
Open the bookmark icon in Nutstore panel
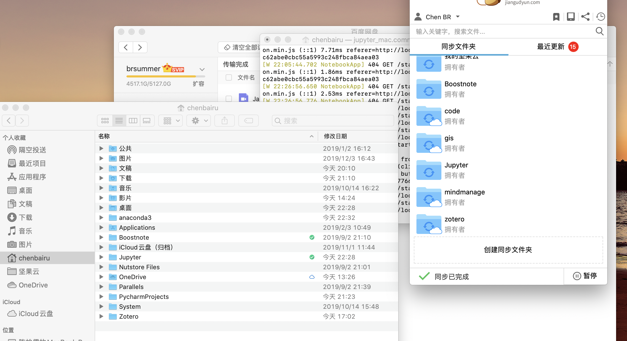(x=556, y=17)
